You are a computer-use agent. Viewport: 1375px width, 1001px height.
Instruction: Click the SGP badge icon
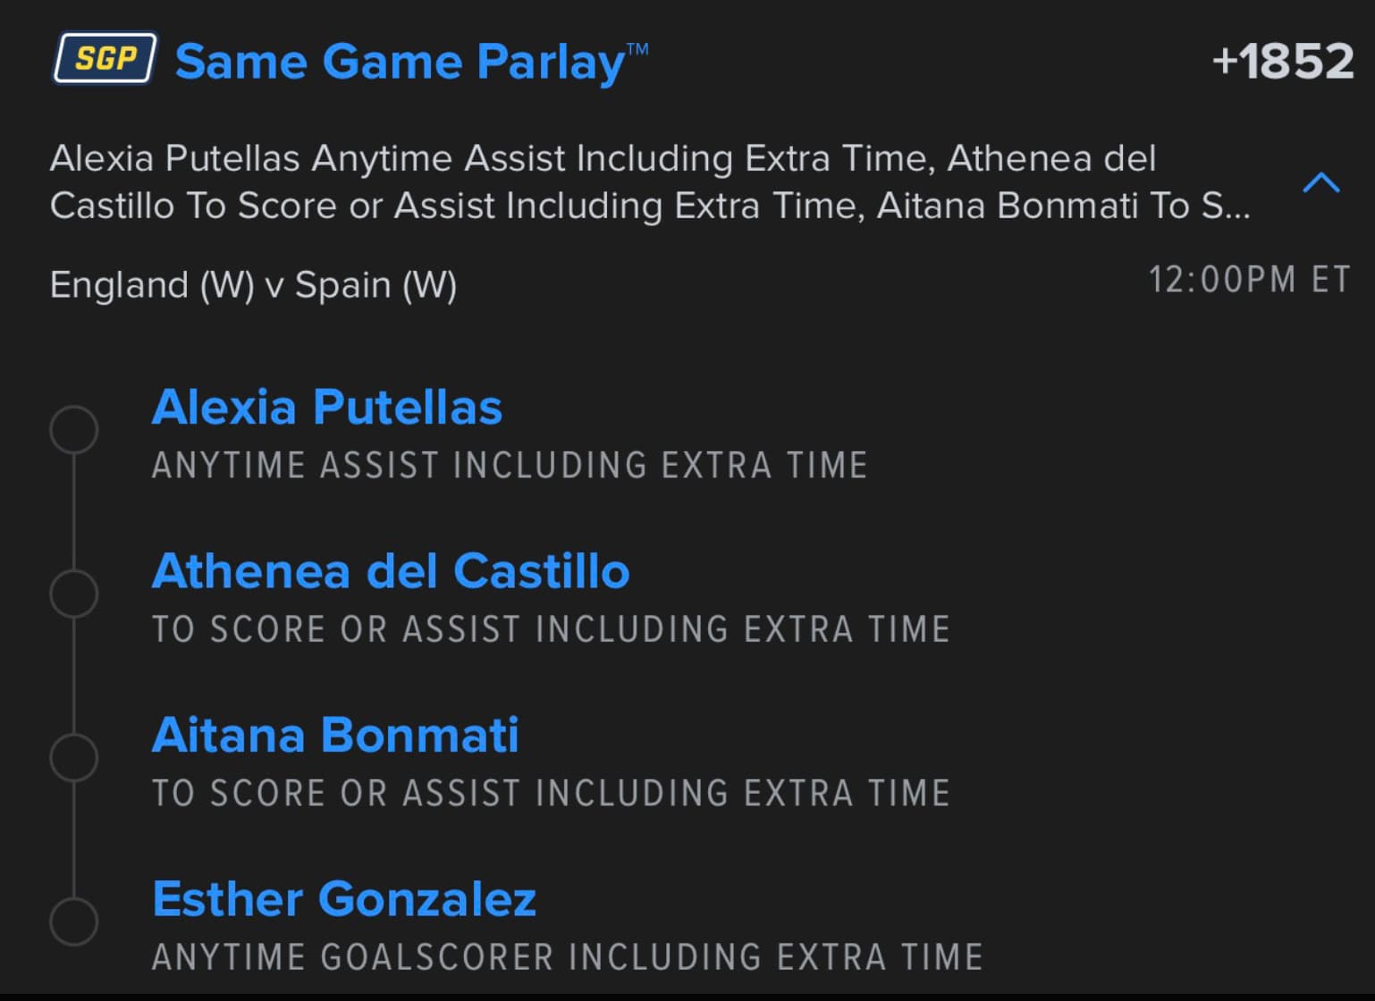[x=105, y=59]
